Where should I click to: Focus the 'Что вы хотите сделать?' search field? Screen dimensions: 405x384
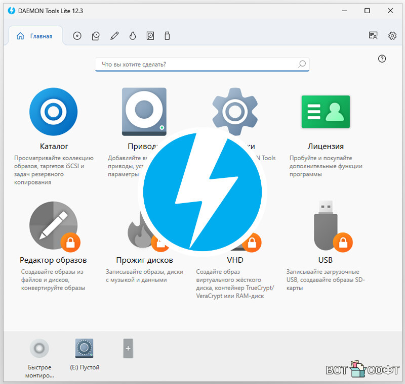(x=202, y=64)
